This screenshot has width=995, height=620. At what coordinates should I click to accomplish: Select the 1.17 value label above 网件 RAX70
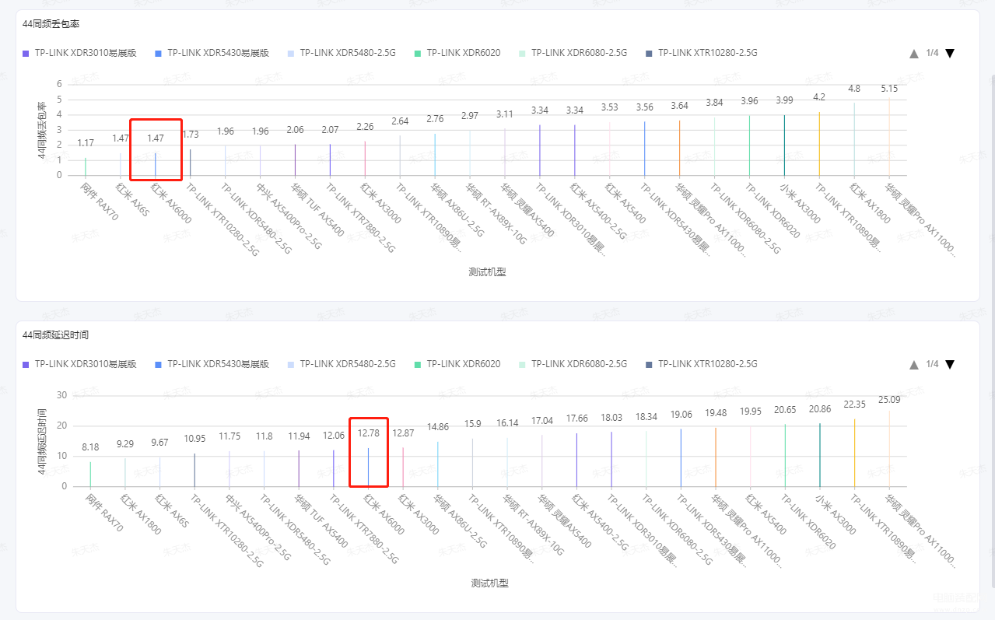click(86, 143)
